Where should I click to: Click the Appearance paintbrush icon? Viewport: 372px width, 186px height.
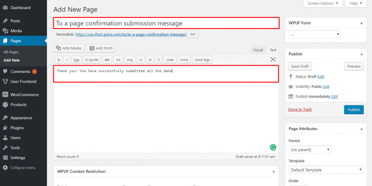pyautogui.click(x=5, y=118)
